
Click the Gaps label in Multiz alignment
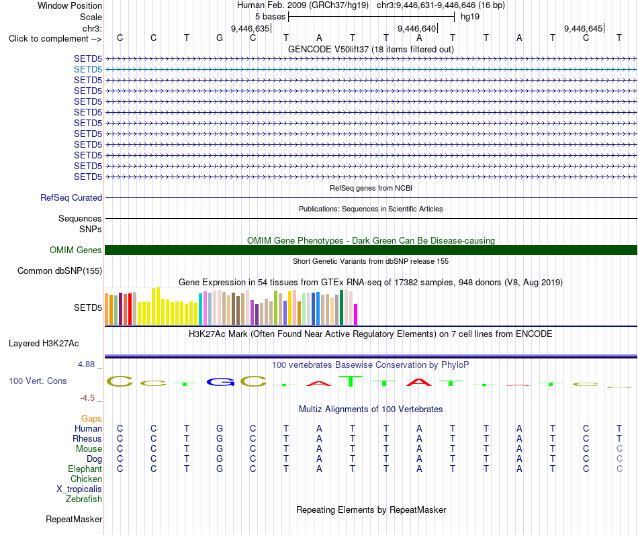coord(91,418)
